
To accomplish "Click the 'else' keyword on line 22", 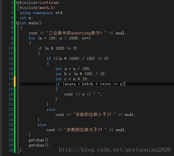I will pyautogui.click(x=51, y=110).
